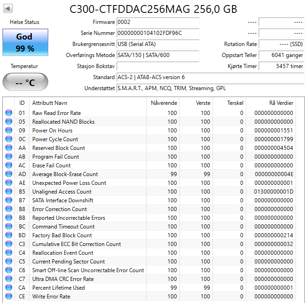Click the Rå Verdier column header
308x303 pixels.
pyautogui.click(x=281, y=103)
